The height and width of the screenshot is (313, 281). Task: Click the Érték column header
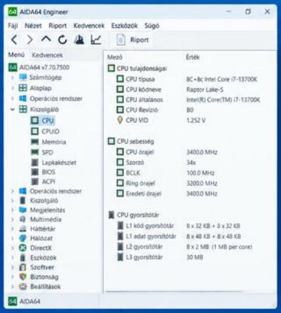click(x=193, y=57)
